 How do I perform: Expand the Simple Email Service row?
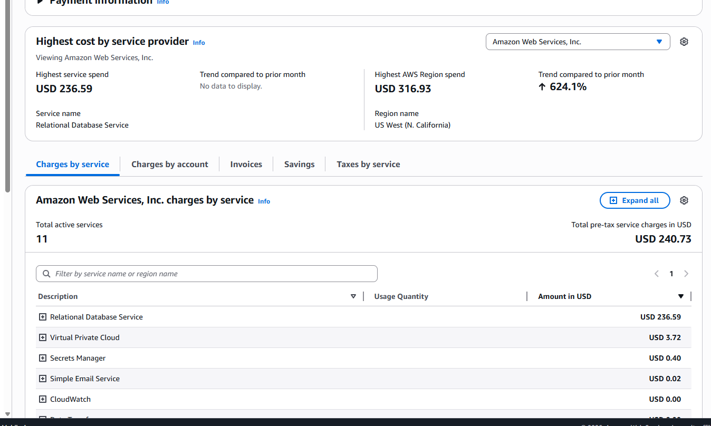click(43, 379)
